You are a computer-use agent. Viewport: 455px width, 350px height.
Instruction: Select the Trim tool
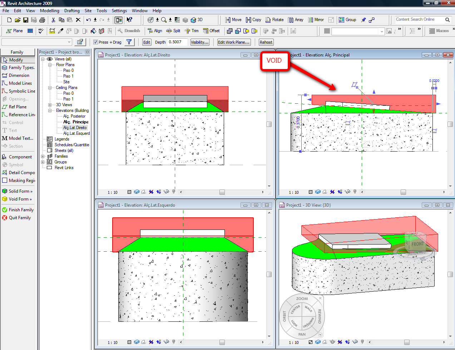point(192,31)
